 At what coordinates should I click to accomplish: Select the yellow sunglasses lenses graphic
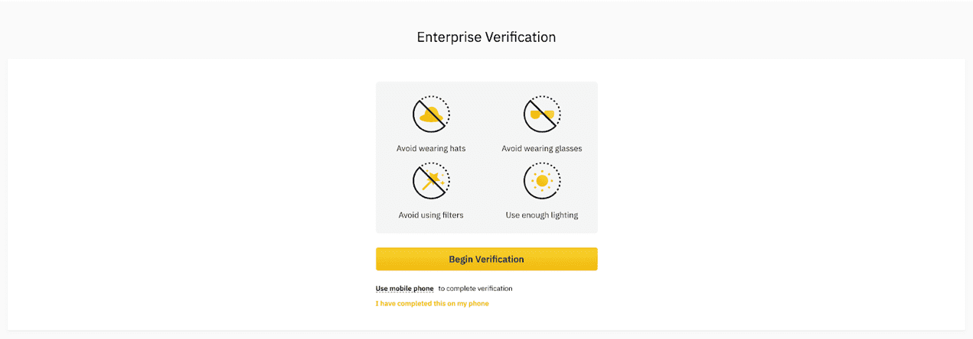tap(543, 115)
